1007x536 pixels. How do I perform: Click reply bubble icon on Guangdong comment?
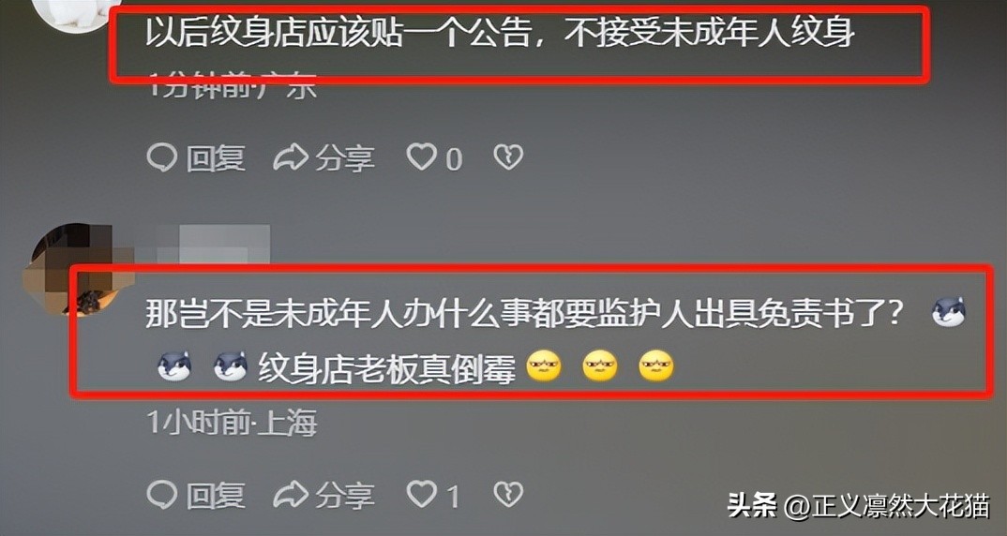(x=161, y=158)
